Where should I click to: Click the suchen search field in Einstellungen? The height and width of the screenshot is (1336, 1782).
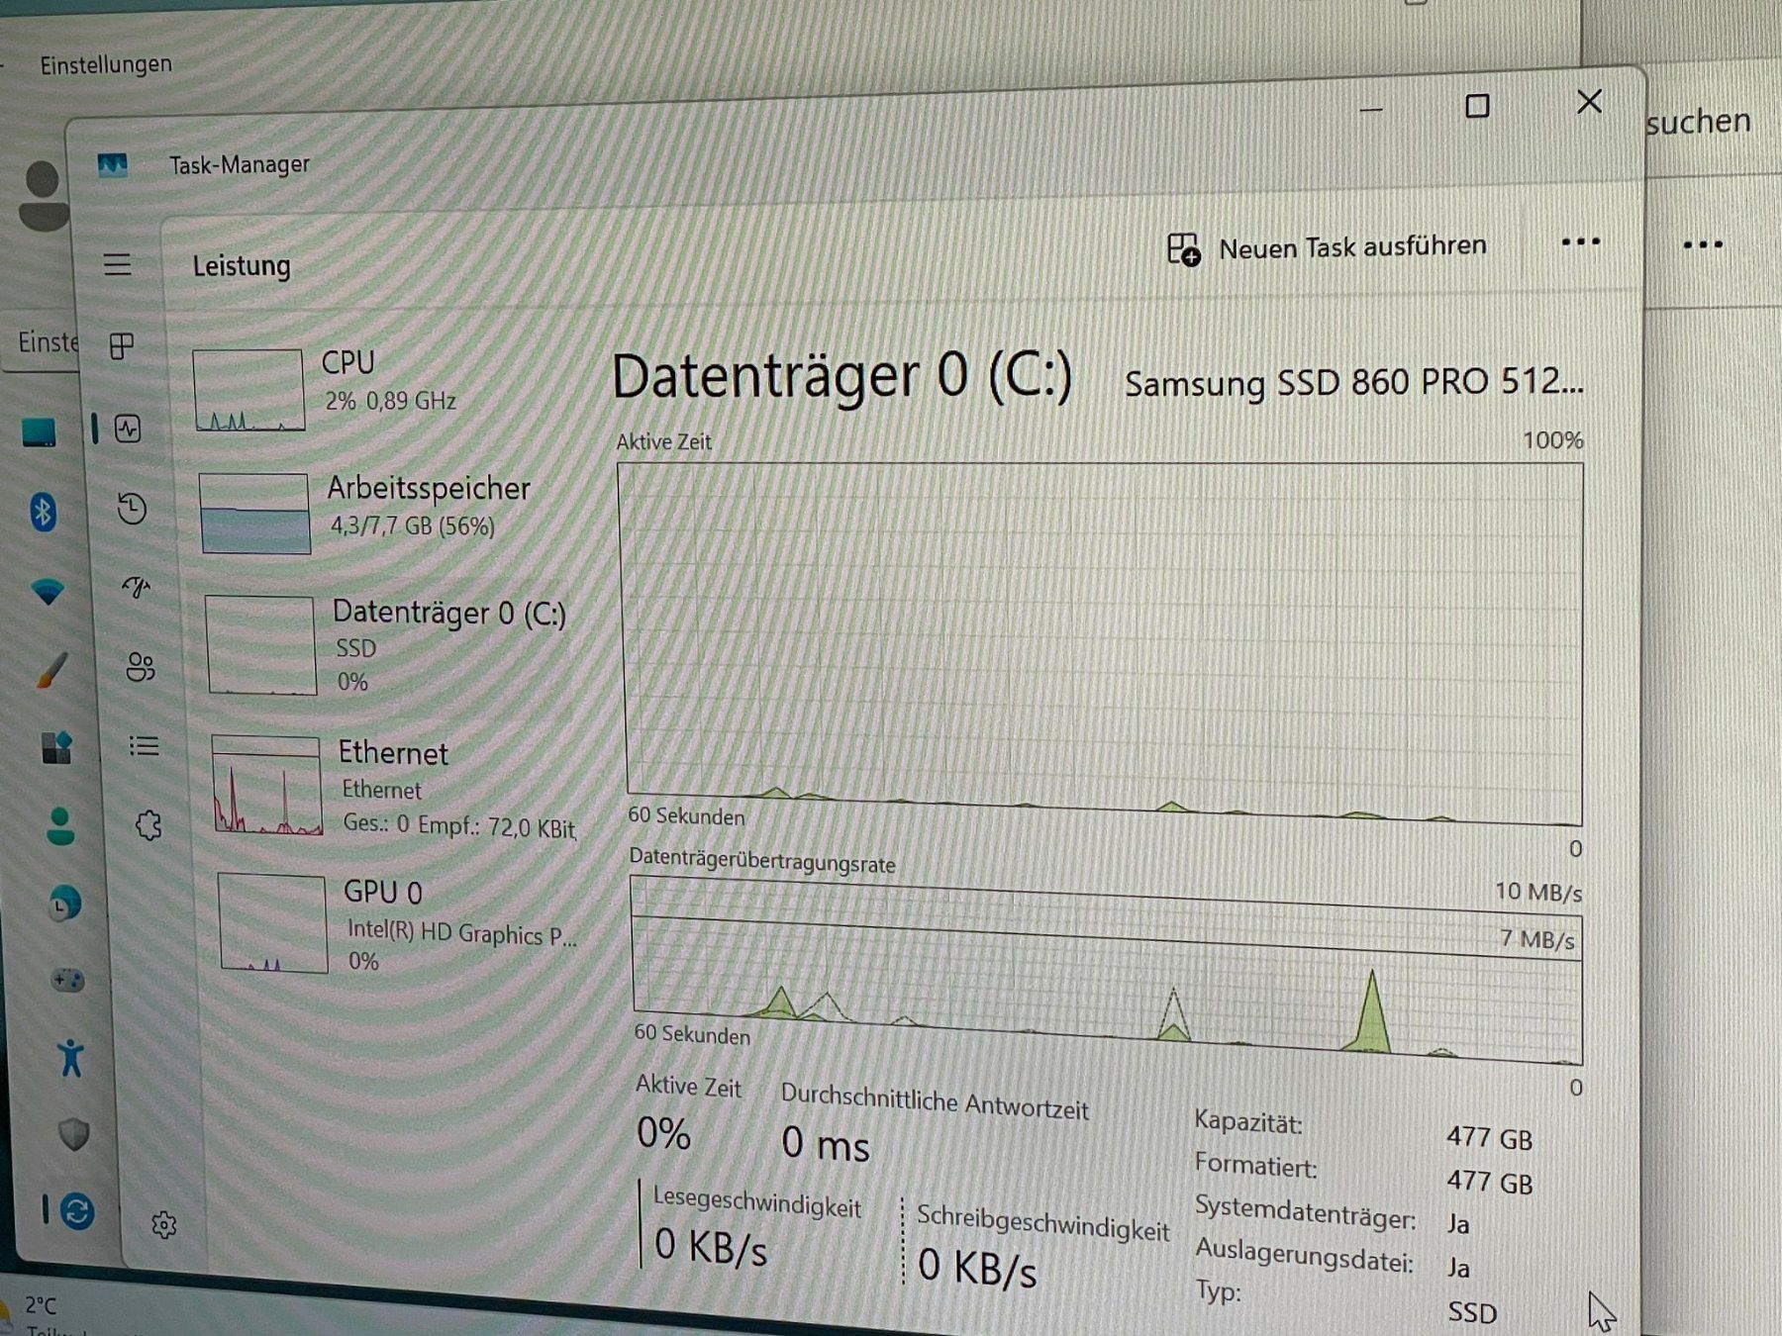click(1698, 121)
